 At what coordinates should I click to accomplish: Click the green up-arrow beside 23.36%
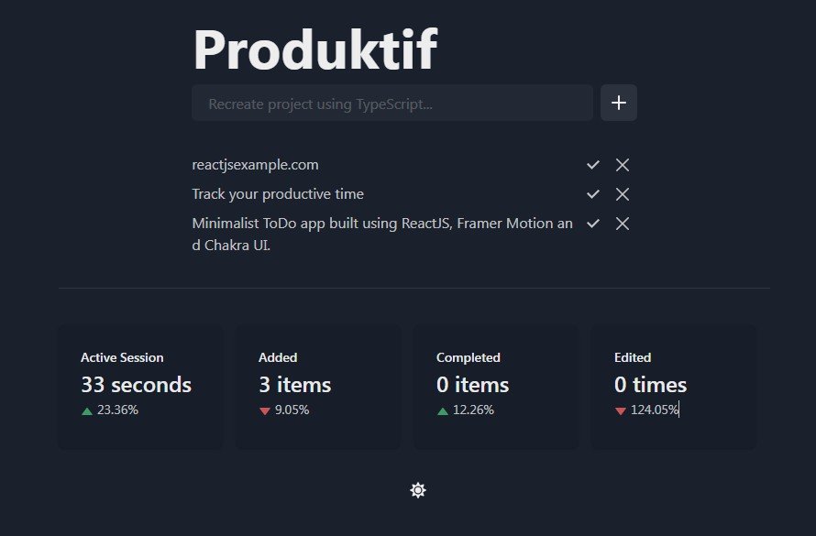point(88,410)
